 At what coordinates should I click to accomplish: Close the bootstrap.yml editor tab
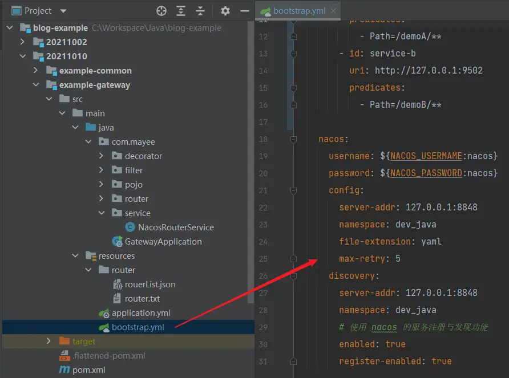pos(333,11)
